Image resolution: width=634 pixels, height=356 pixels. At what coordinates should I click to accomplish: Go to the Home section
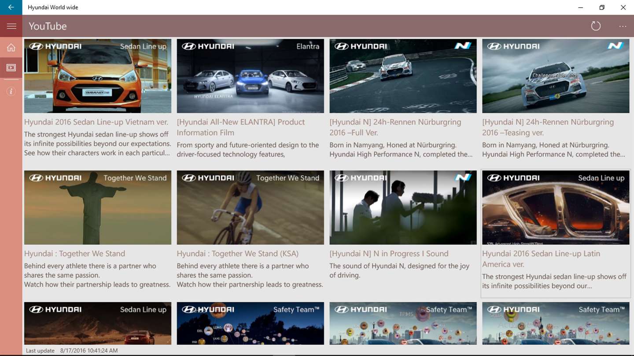click(x=11, y=47)
